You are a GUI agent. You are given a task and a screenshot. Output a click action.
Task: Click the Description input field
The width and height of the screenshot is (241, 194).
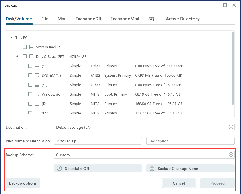(x=190, y=141)
